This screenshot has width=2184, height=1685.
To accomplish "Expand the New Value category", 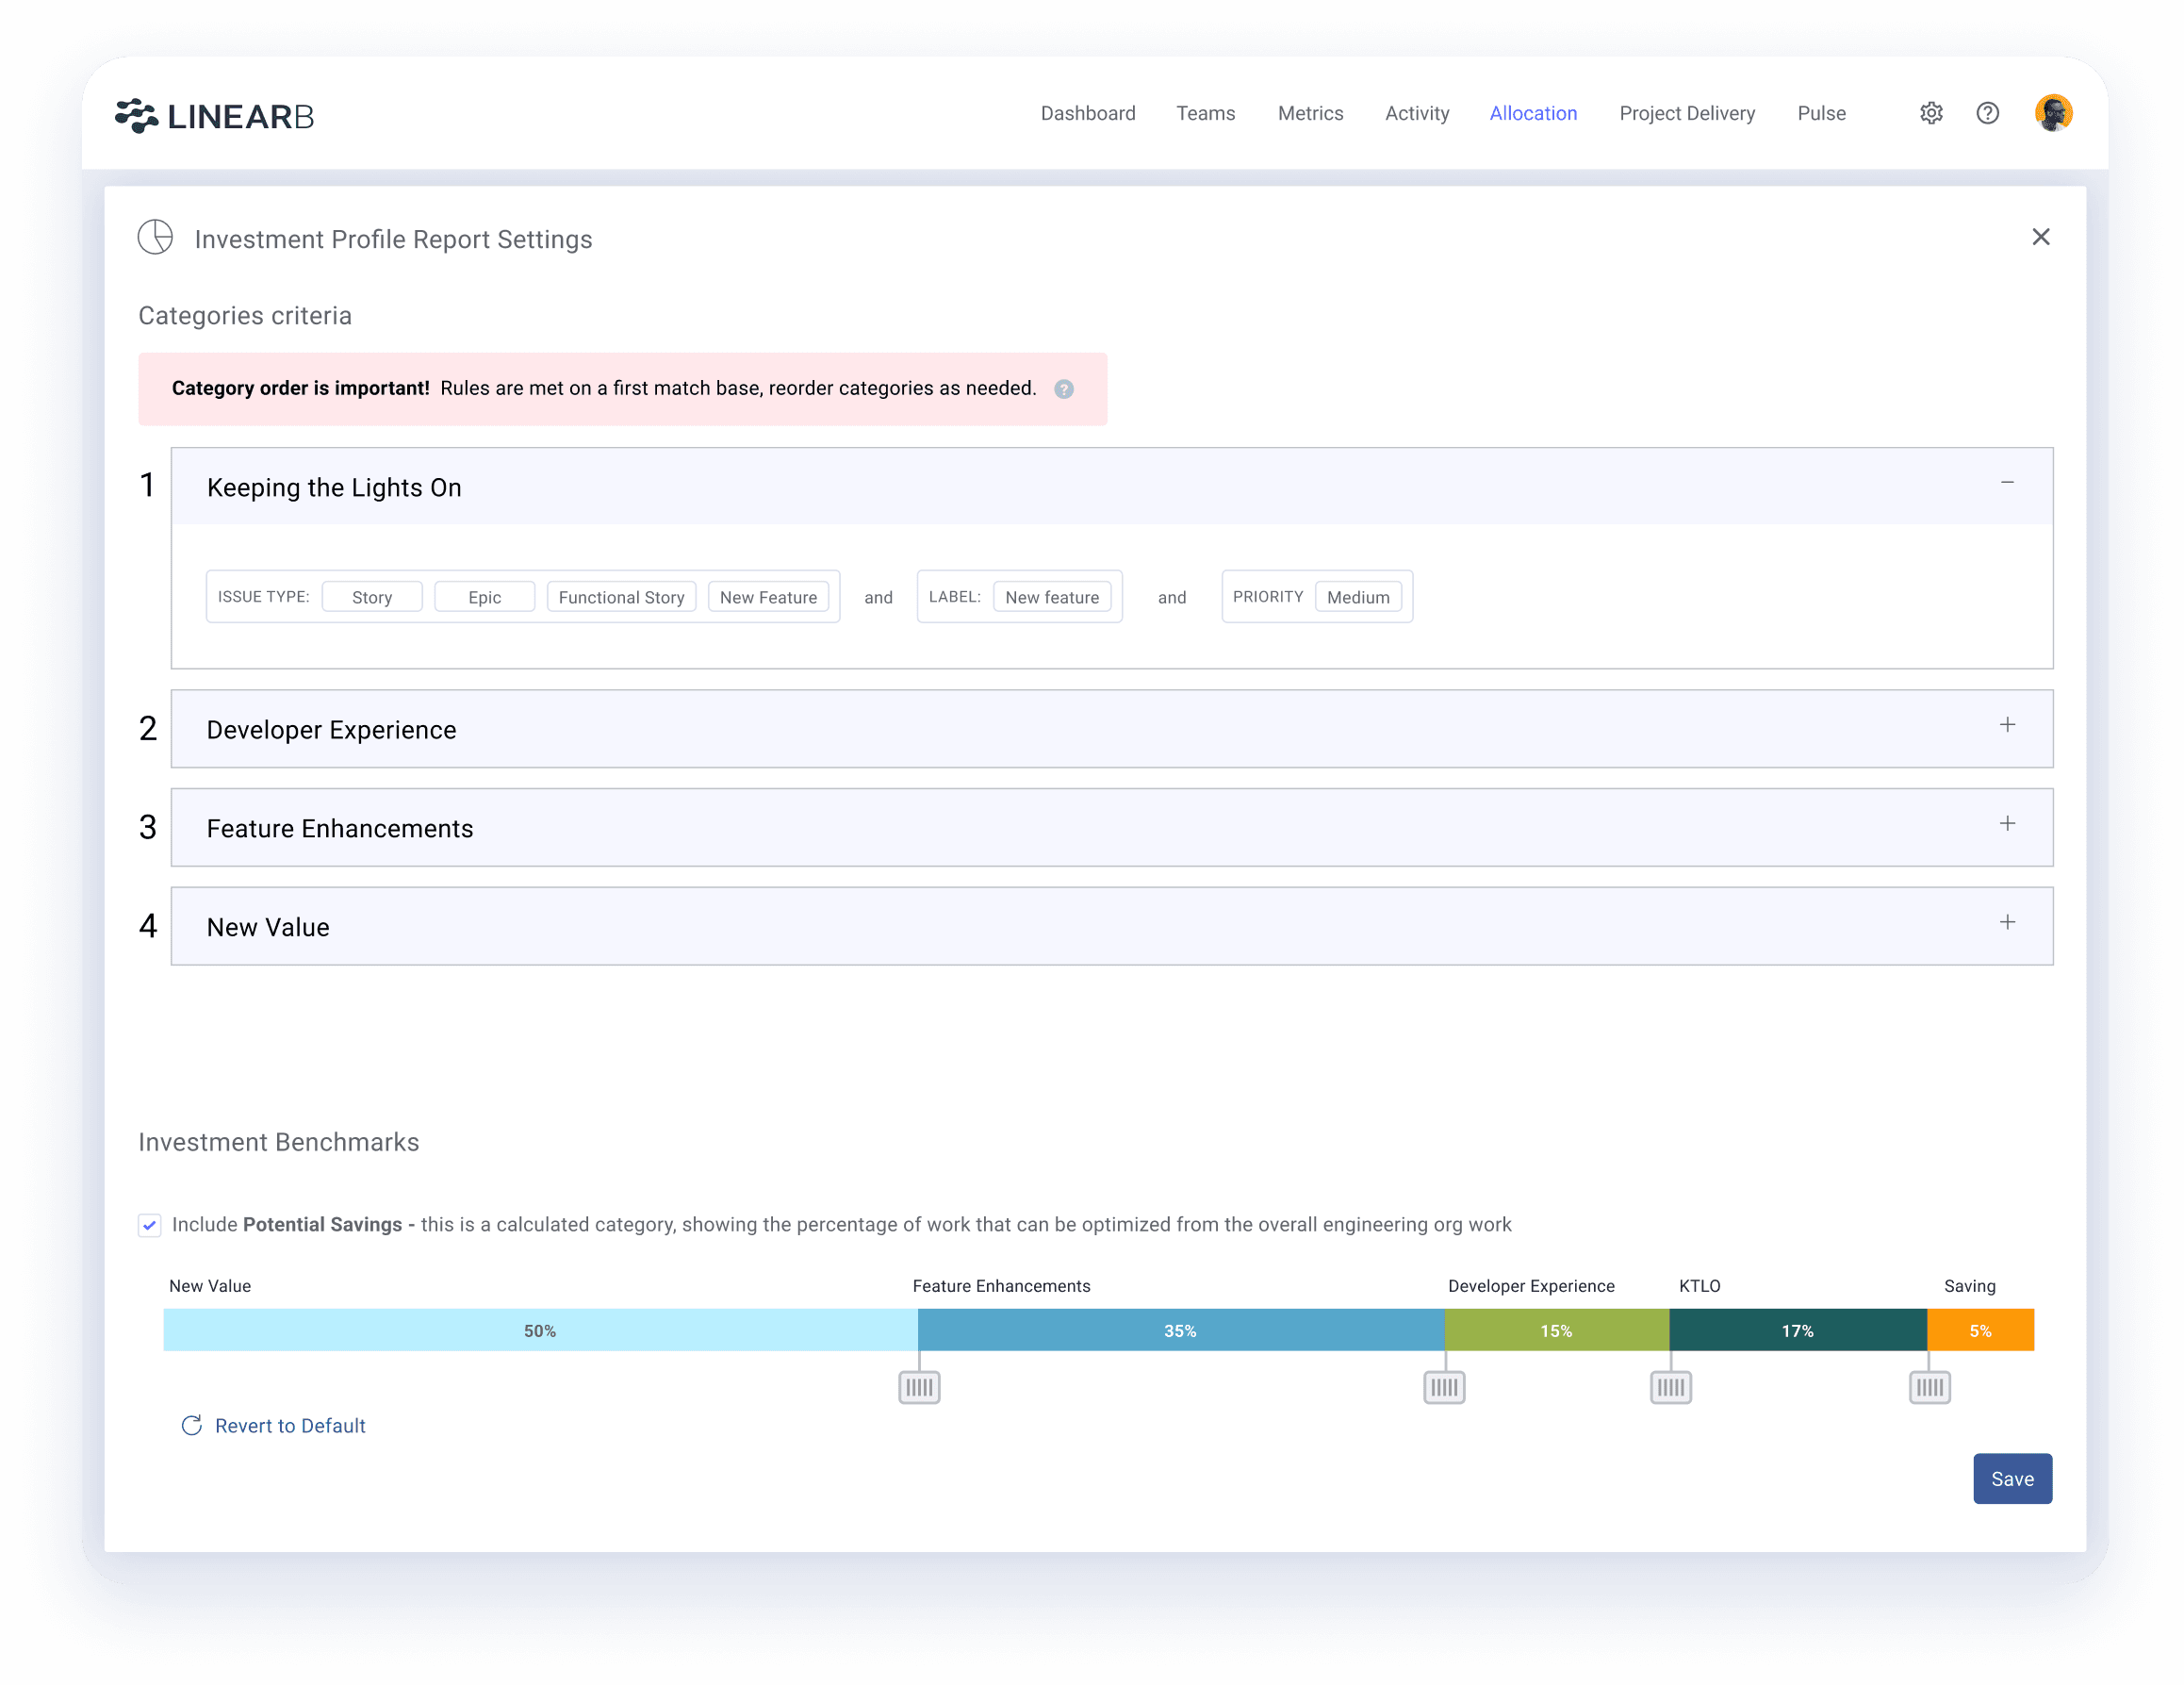I will 2007,922.
